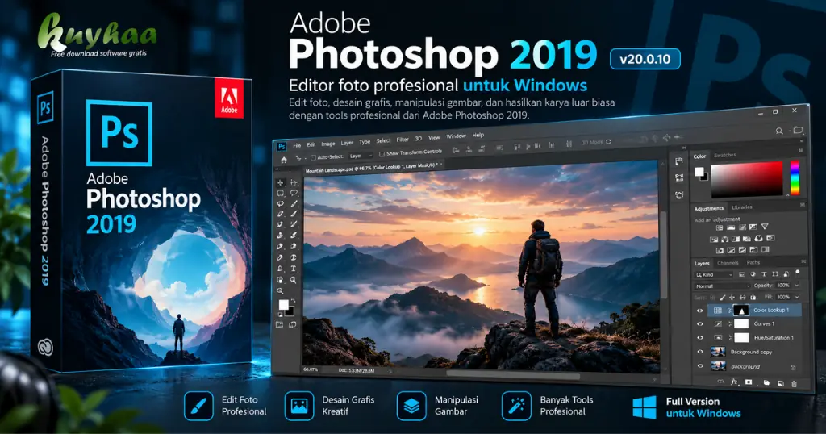The image size is (826, 434).
Task: Click the 3D Mode rotate icon
Action: coord(608,142)
